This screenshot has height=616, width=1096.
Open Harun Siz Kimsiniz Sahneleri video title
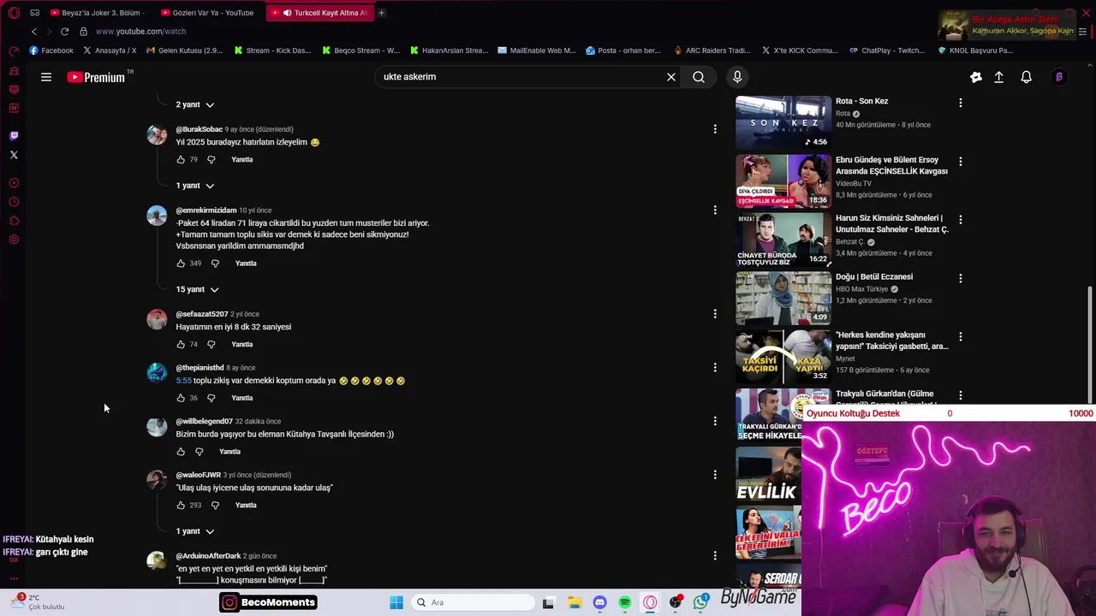point(891,224)
